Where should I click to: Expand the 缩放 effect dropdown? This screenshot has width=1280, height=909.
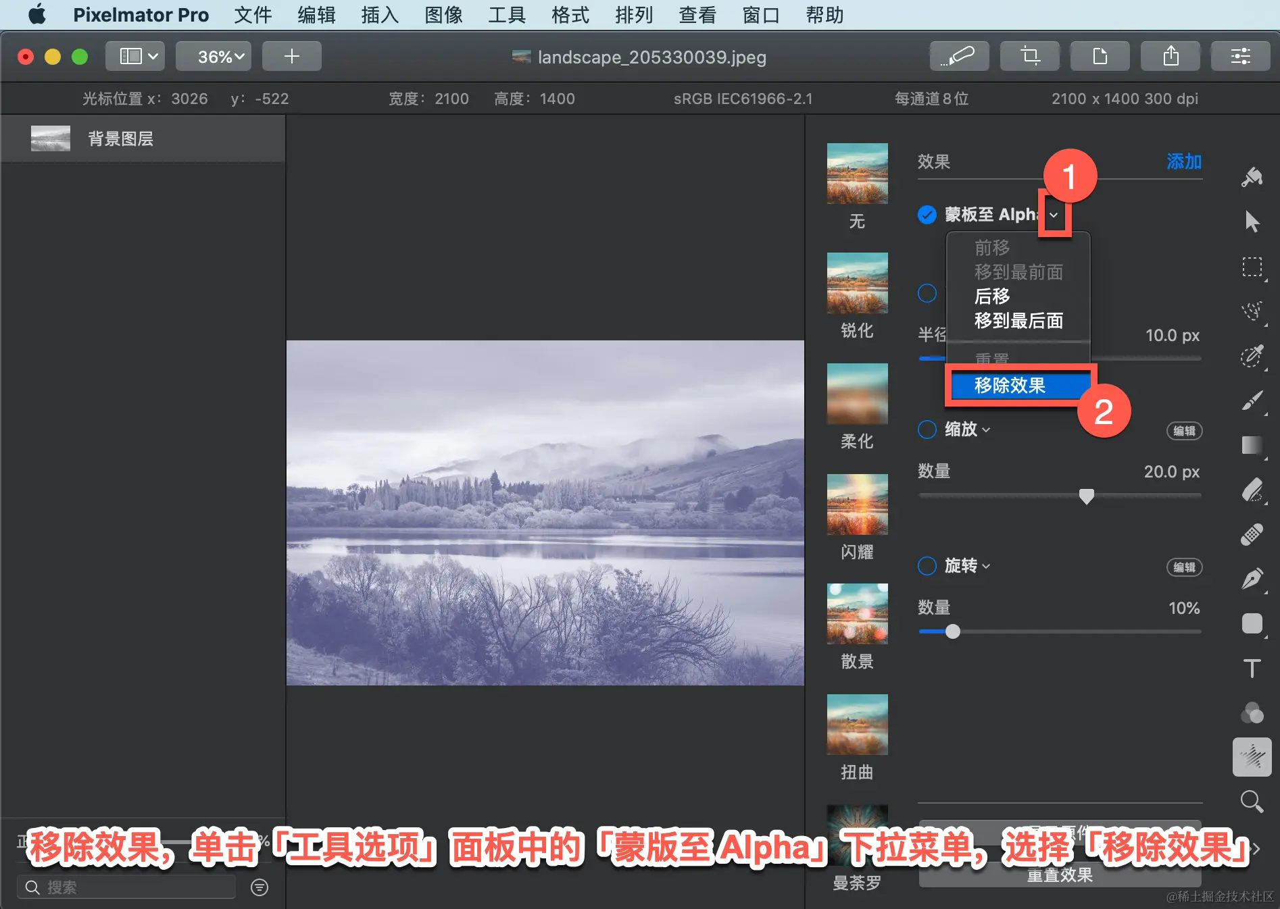986,430
